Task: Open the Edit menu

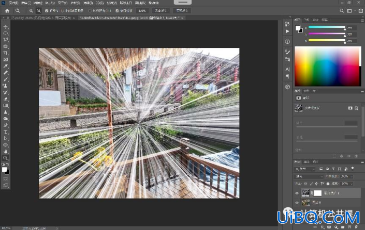Action: pyautogui.click(x=26, y=3)
